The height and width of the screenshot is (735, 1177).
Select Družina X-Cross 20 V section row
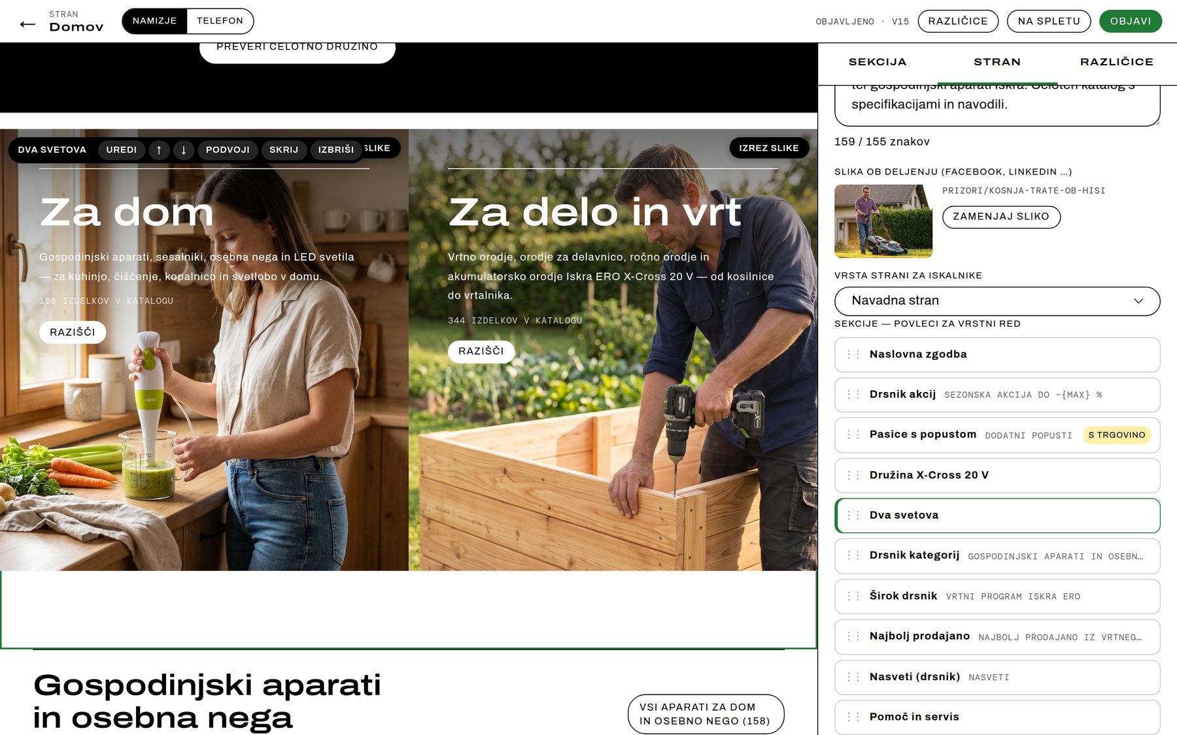point(997,475)
